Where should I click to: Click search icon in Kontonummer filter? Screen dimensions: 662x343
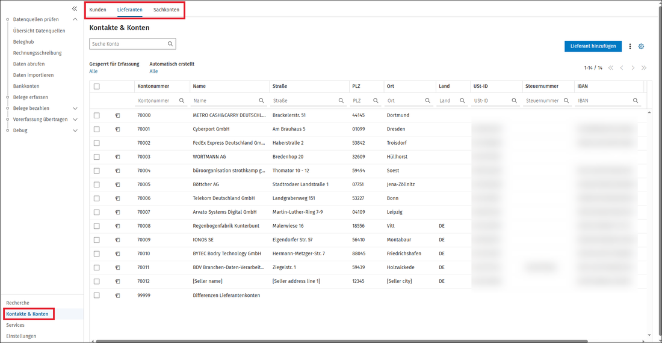point(182,101)
